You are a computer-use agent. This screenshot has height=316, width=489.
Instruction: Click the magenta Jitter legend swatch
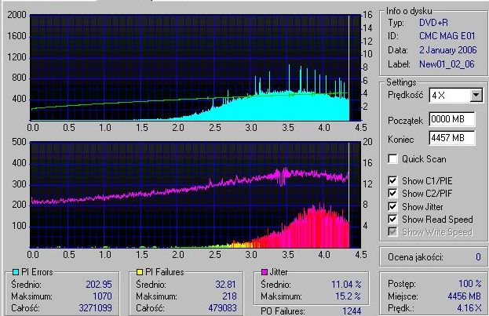265,272
